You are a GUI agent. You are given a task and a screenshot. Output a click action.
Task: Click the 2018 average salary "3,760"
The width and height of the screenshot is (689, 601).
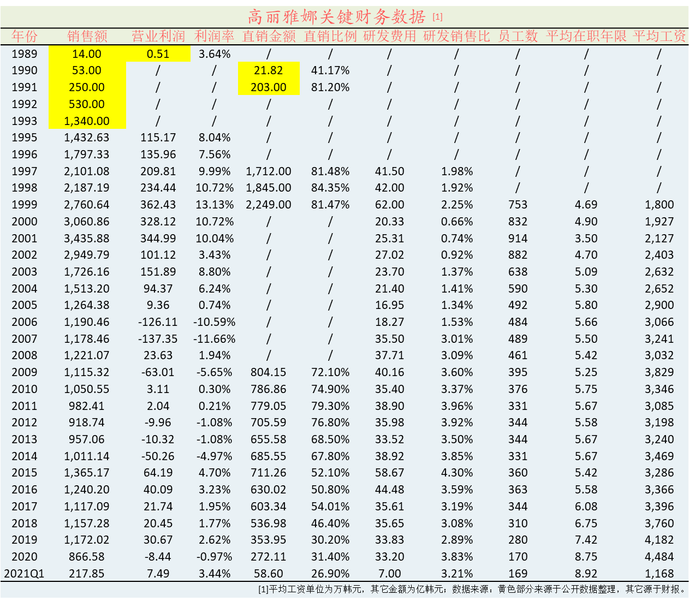point(660,523)
